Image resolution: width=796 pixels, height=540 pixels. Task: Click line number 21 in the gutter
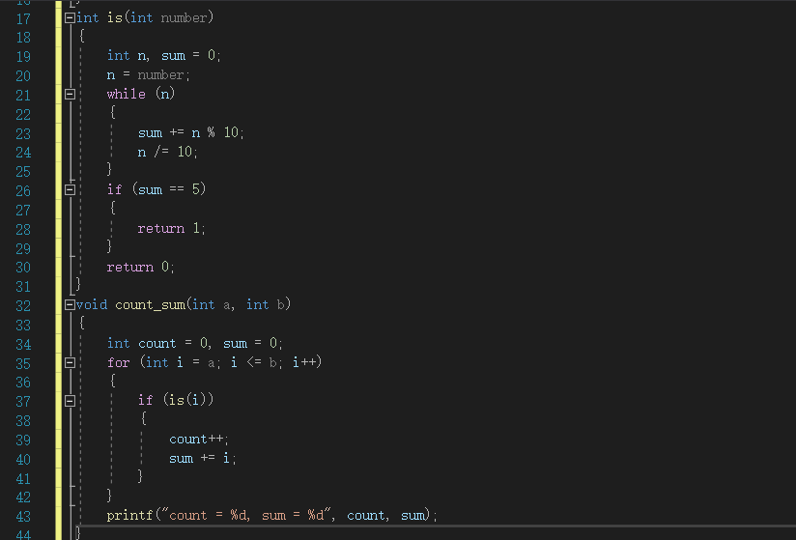click(23, 96)
